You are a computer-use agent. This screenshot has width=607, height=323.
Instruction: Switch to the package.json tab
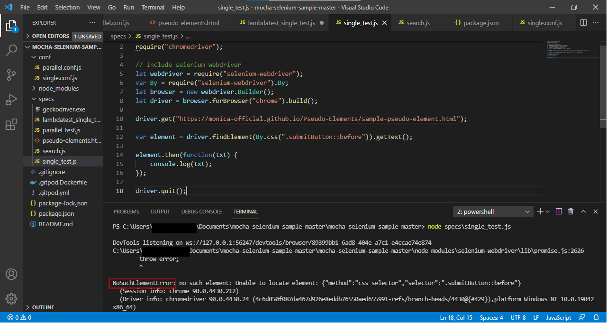pyautogui.click(x=480, y=23)
